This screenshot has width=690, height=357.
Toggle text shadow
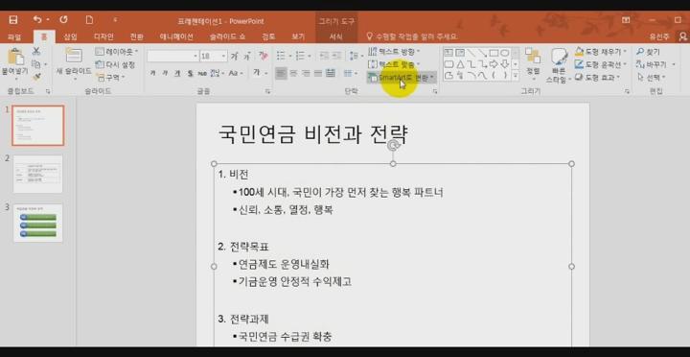point(190,73)
